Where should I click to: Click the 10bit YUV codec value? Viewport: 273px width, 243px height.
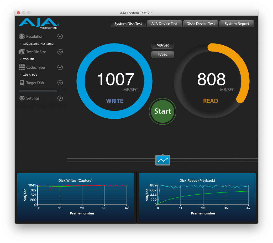[x=30, y=75]
